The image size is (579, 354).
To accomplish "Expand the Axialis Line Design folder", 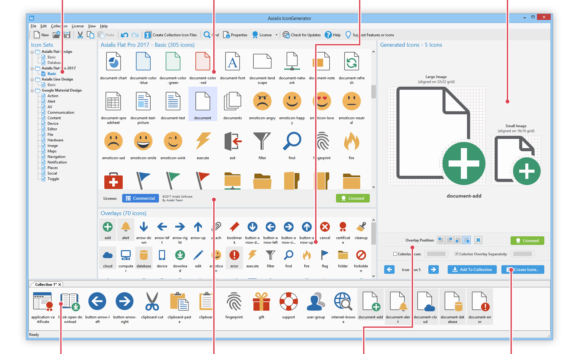I will [33, 79].
